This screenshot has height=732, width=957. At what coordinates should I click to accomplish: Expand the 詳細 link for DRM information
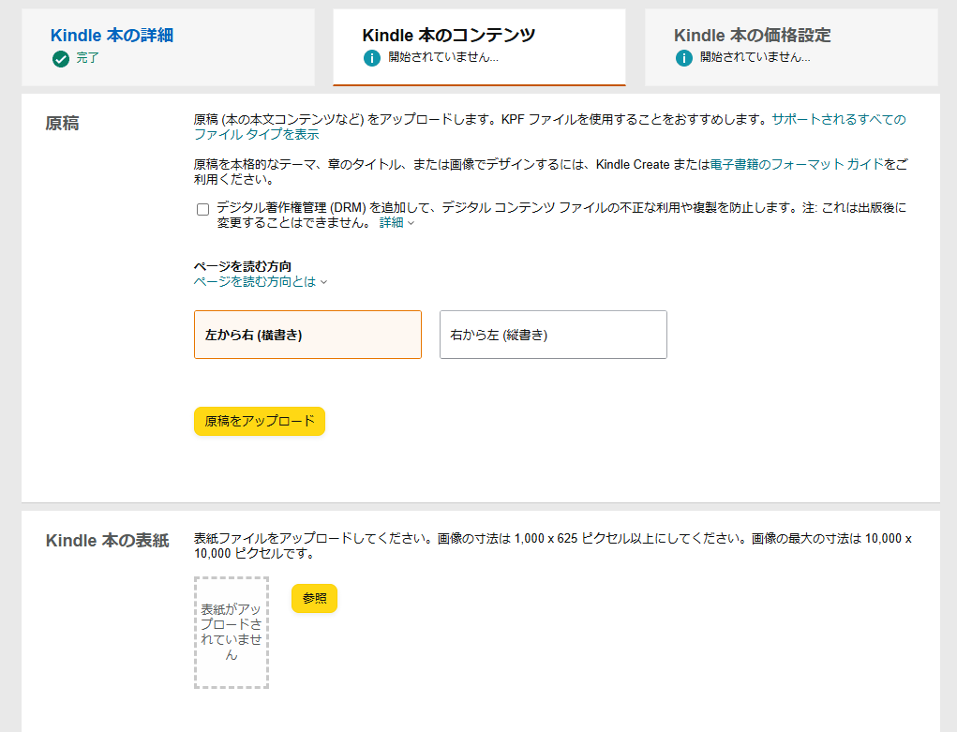(x=391, y=223)
